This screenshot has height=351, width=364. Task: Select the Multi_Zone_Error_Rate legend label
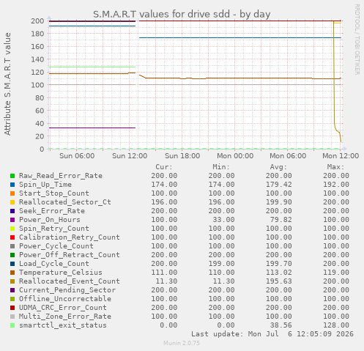pyautogui.click(x=65, y=317)
